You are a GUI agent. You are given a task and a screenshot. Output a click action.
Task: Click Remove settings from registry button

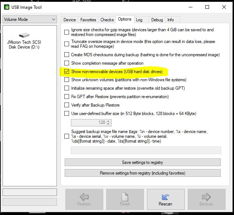point(143,173)
